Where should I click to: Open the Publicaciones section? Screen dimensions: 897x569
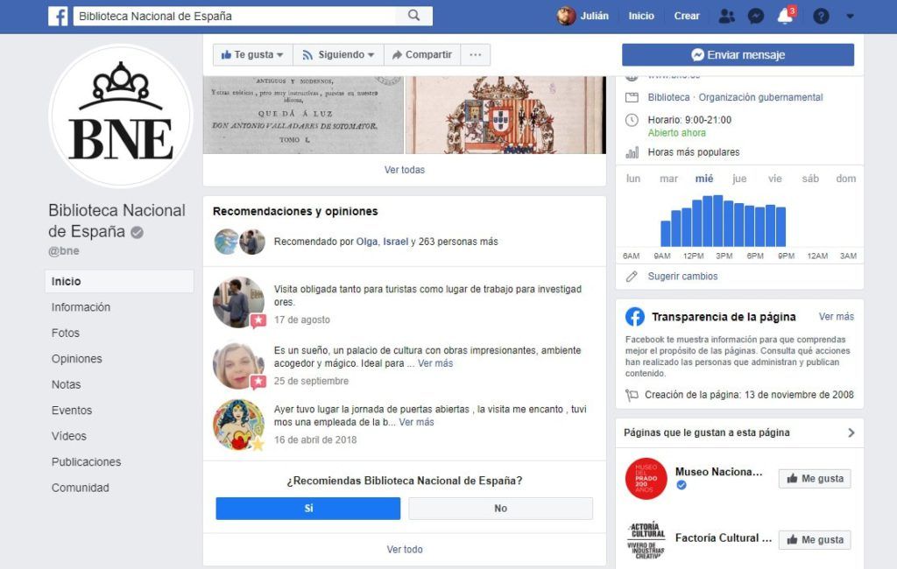coord(86,461)
